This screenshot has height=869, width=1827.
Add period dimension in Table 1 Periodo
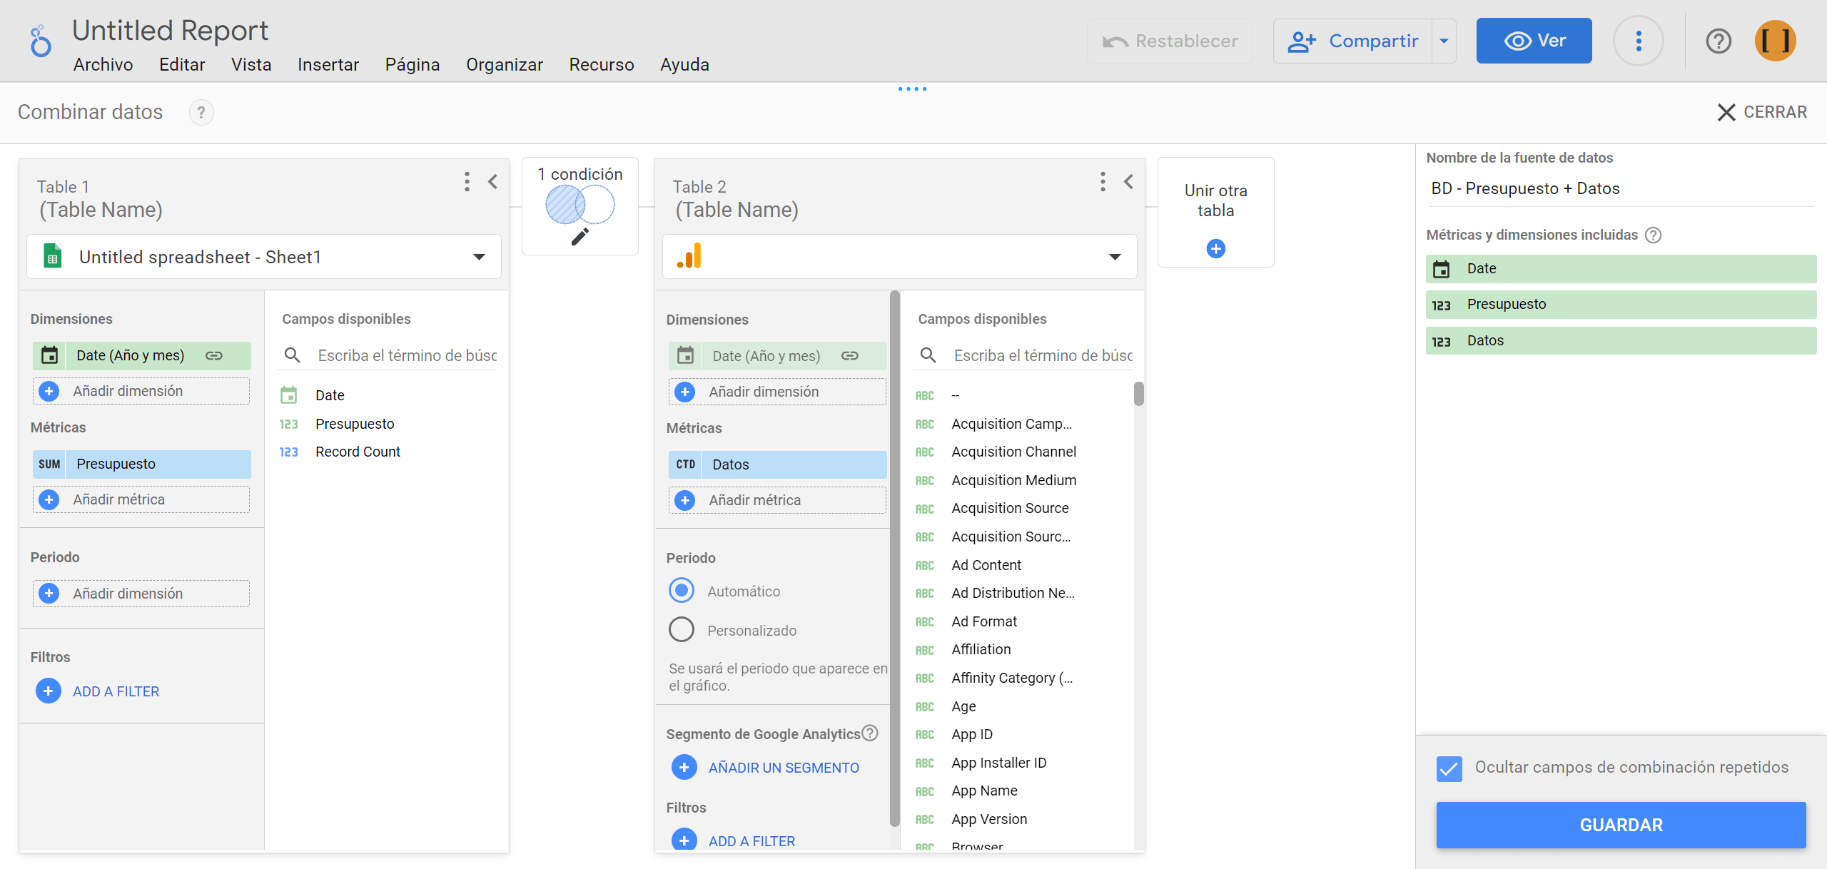tap(141, 594)
